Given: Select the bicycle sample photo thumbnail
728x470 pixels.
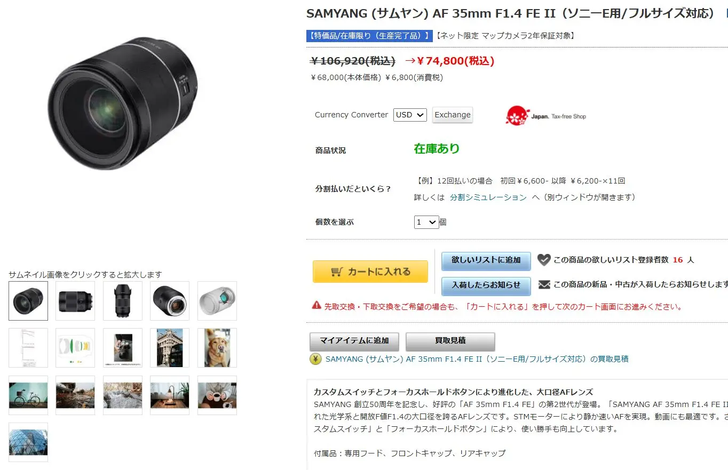Looking at the screenshot, I should click(28, 395).
